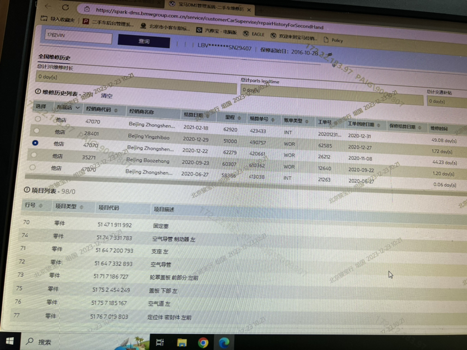
Task: Click settlement number 423433
Action: pyautogui.click(x=258, y=131)
